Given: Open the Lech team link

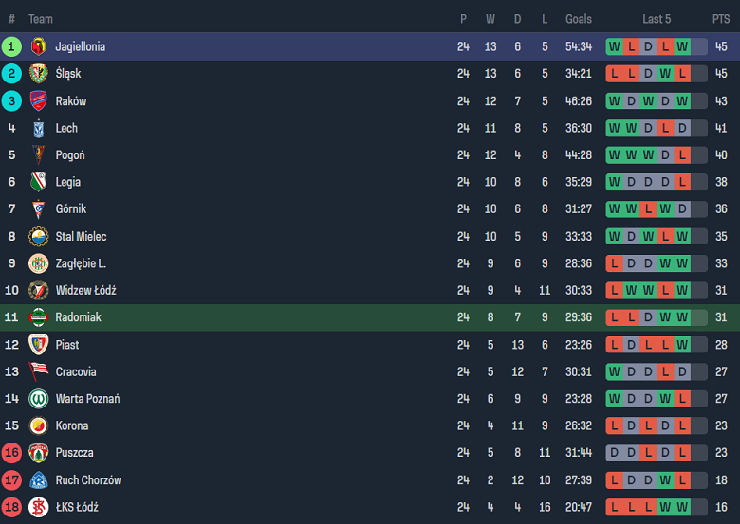Looking at the screenshot, I should 66,128.
